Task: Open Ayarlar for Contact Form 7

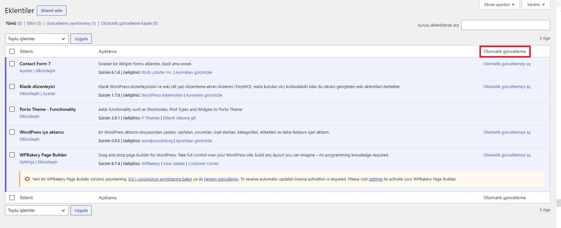Action: (26, 71)
